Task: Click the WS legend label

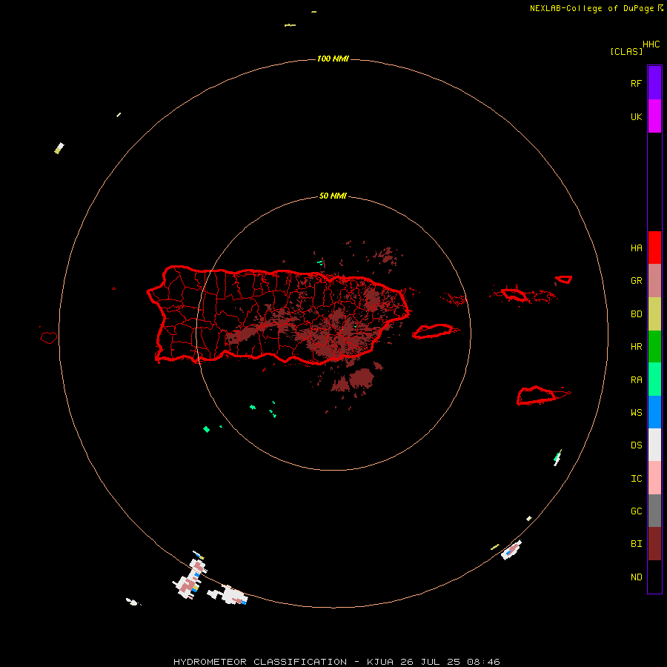Action: pos(636,413)
